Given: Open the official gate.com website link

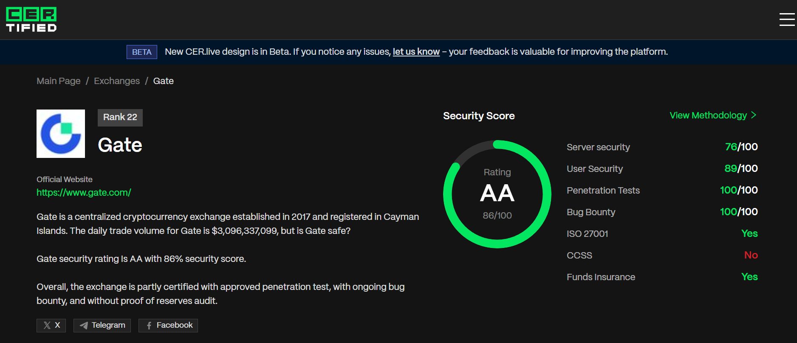Looking at the screenshot, I should 84,193.
